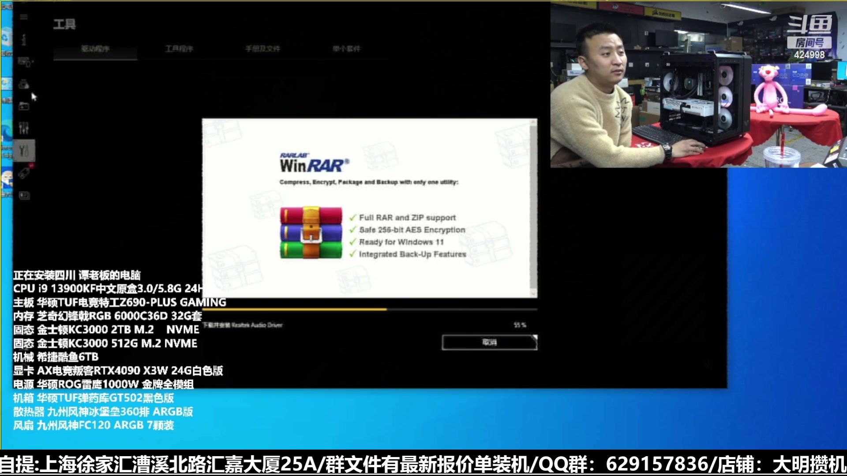Click the WinRAR logo in installer window
The image size is (847, 476).
(x=314, y=164)
